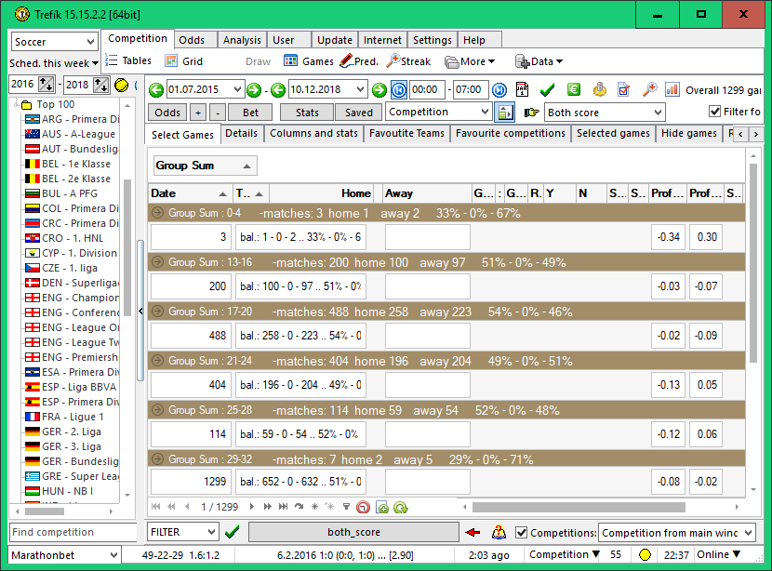Click the Euro currency icon in the toolbar
This screenshot has width=772, height=571.
point(574,90)
